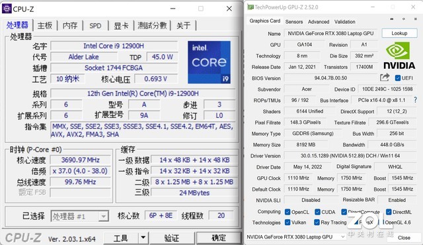The image size is (423, 245).
Task: Toggle the CUDA checkbox
Action: tap(317, 212)
